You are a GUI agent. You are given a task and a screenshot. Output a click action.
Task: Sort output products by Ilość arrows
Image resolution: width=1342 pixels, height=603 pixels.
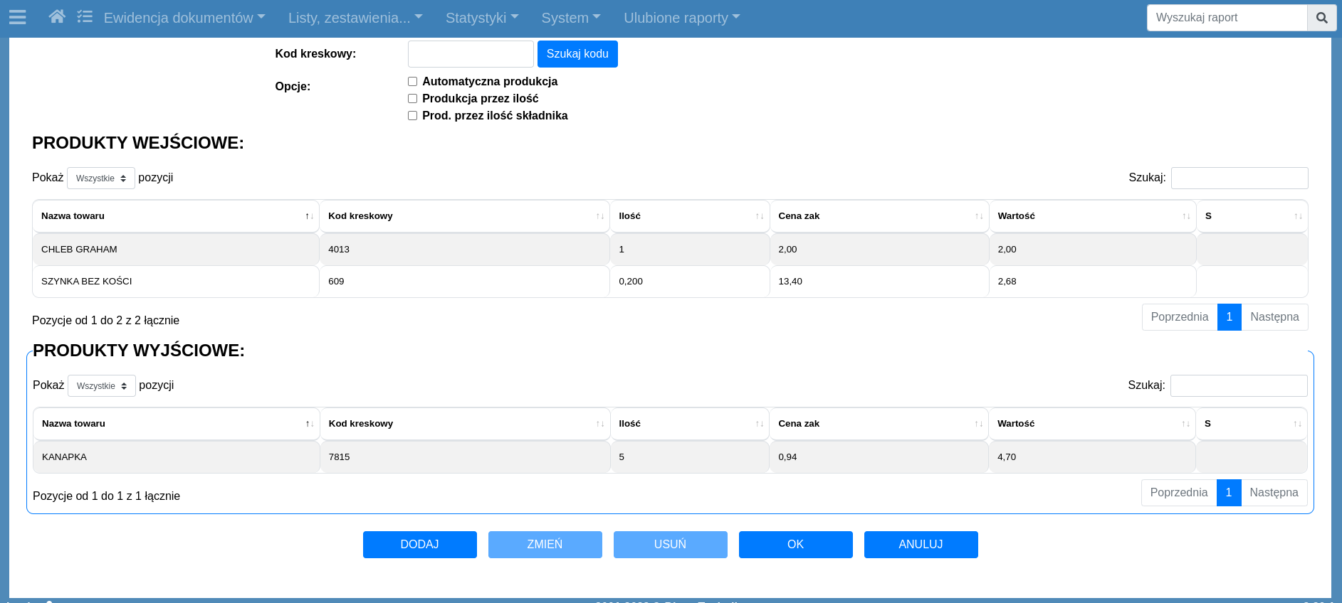click(x=759, y=424)
